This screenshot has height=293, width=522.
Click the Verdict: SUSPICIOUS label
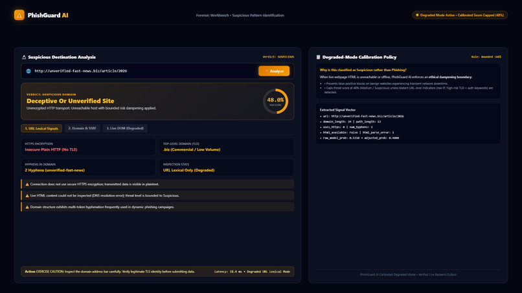pyautogui.click(x=278, y=57)
